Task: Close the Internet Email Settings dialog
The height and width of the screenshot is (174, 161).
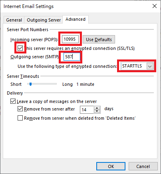Action: click(155, 6)
